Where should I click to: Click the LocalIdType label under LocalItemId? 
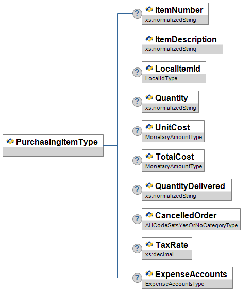(x=161, y=78)
